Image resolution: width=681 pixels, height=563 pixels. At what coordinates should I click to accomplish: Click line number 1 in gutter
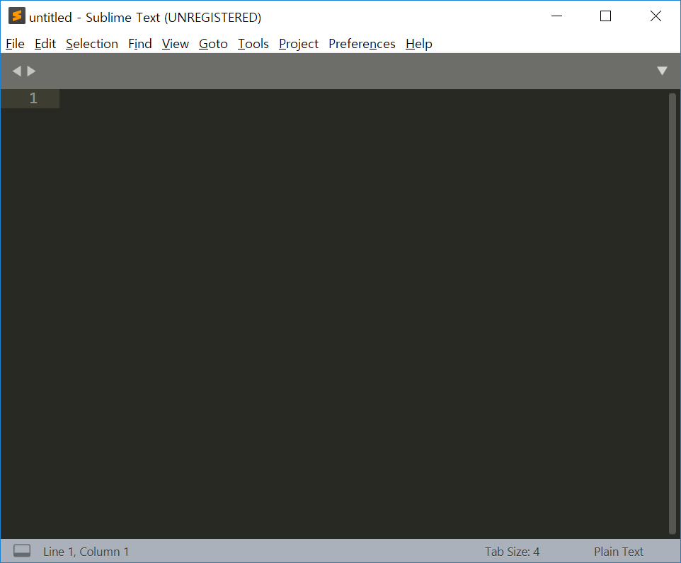click(x=33, y=98)
